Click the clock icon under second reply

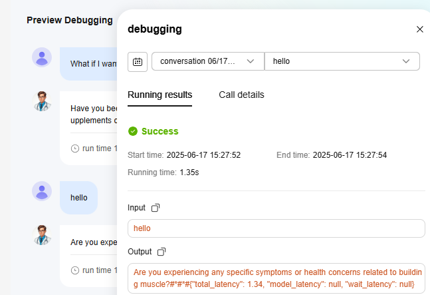coord(74,270)
